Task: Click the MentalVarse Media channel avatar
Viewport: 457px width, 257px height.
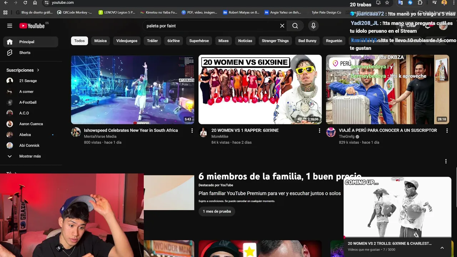Action: 76,132
